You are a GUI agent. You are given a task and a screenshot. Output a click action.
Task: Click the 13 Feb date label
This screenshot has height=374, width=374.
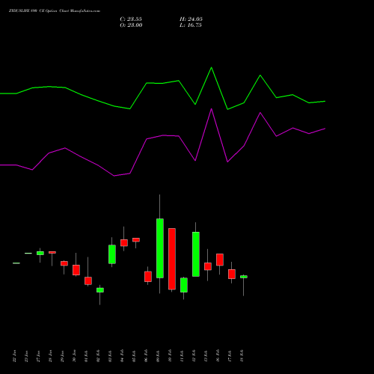pos(206,356)
